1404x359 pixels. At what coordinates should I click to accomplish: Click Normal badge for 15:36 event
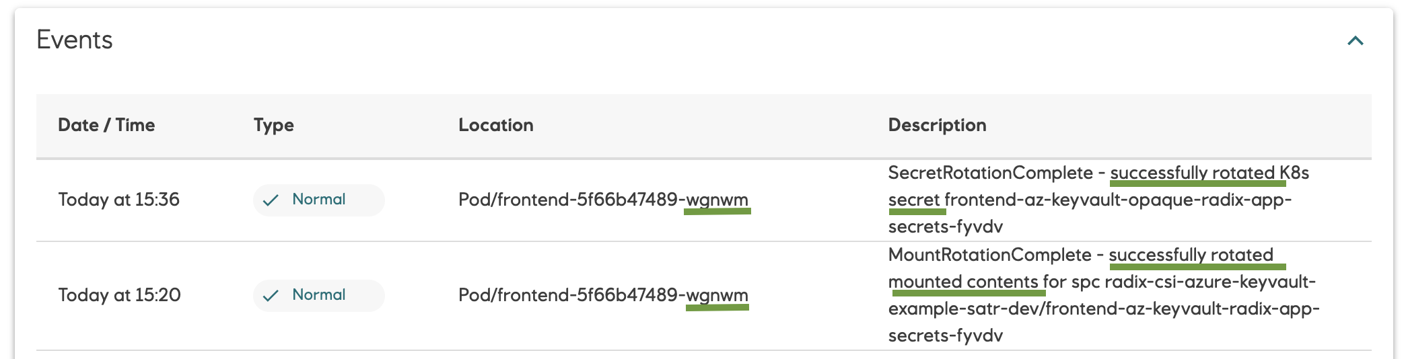click(x=318, y=200)
